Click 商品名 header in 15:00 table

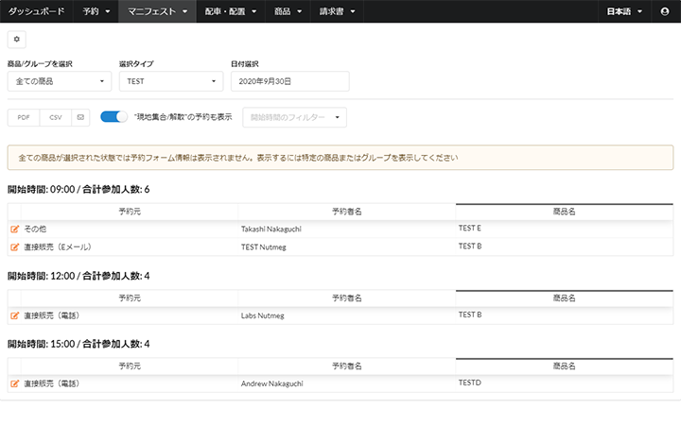click(x=564, y=366)
